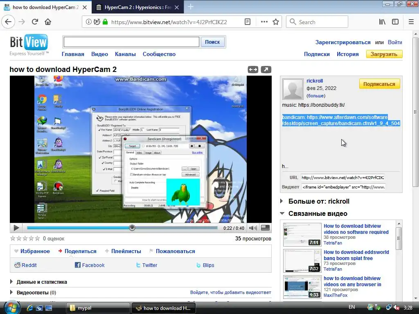Image resolution: width=419 pixels, height=314 pixels.
Task: Open the 'Главная' navigation item
Action: coord(73,54)
